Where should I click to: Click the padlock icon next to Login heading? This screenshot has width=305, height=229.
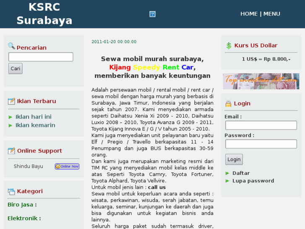point(228,104)
